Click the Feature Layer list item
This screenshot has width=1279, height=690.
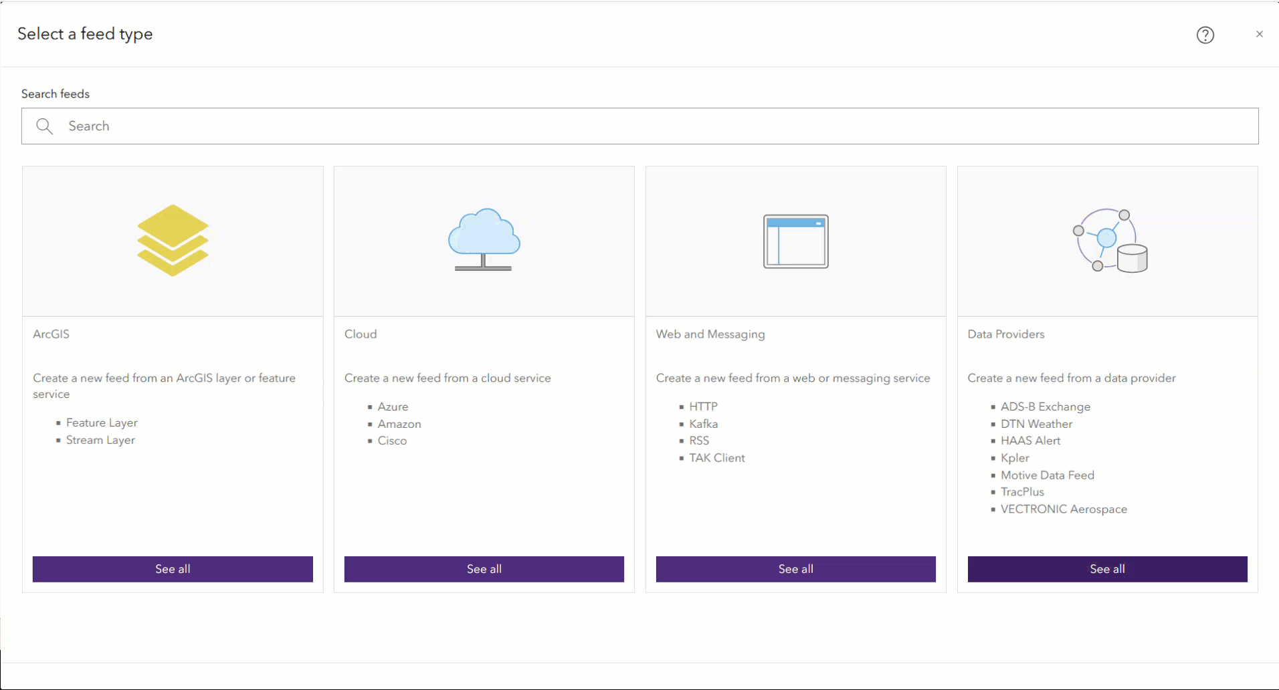[102, 423]
